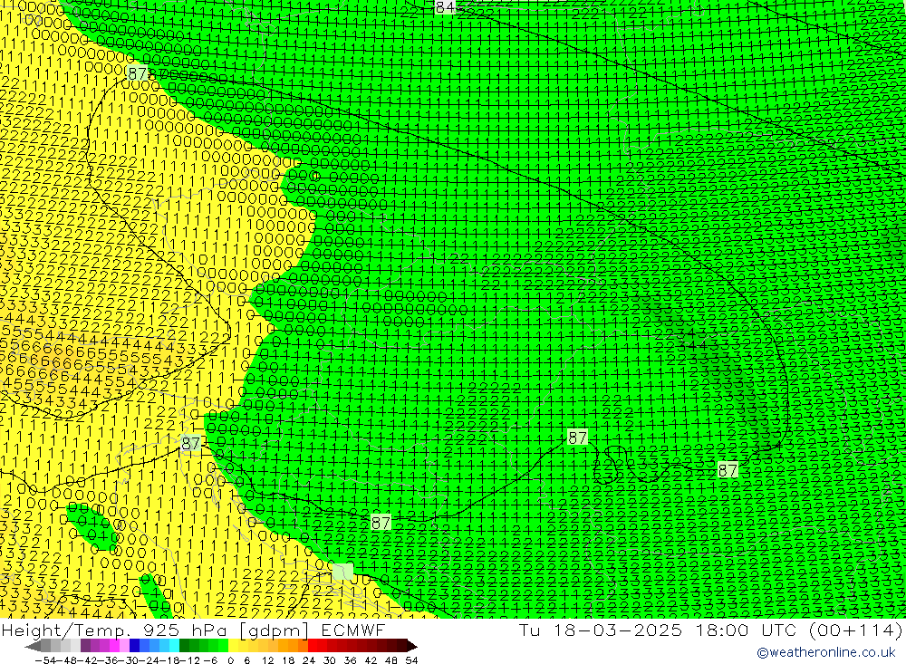Click the legend value 36
This screenshot has width=906, height=664.
click(x=350, y=660)
